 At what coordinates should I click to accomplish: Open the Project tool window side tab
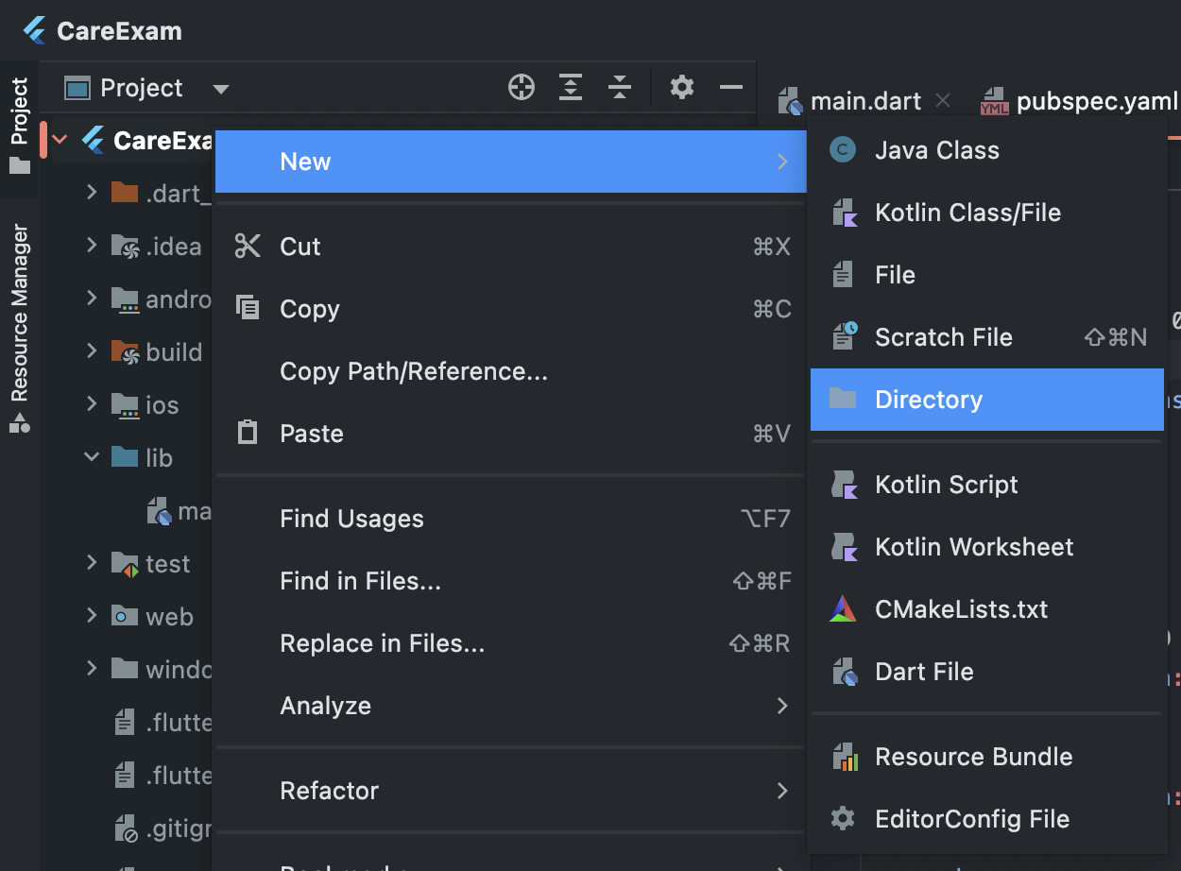(x=20, y=128)
